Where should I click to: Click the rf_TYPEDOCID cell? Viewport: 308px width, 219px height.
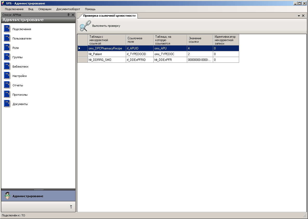(x=140, y=54)
